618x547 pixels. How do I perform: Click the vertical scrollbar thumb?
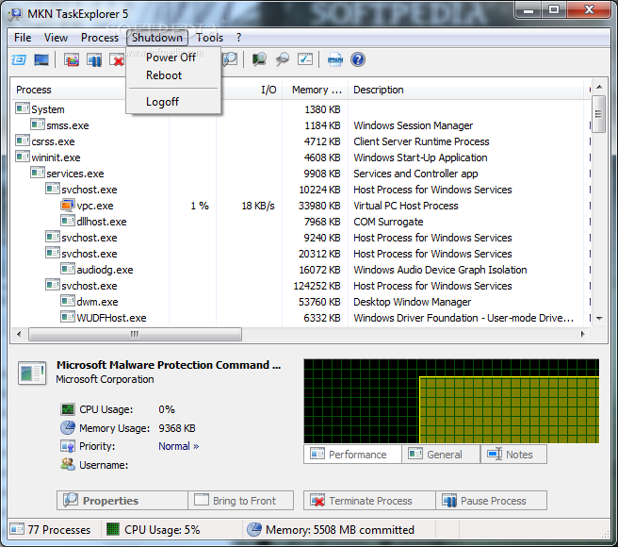click(599, 114)
